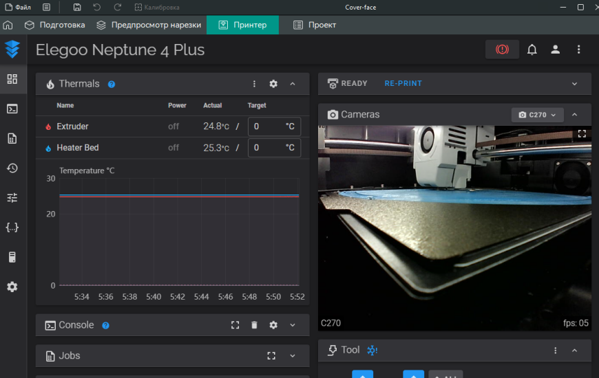Expand the READY status panel
The height and width of the screenshot is (378, 599).
coord(575,84)
